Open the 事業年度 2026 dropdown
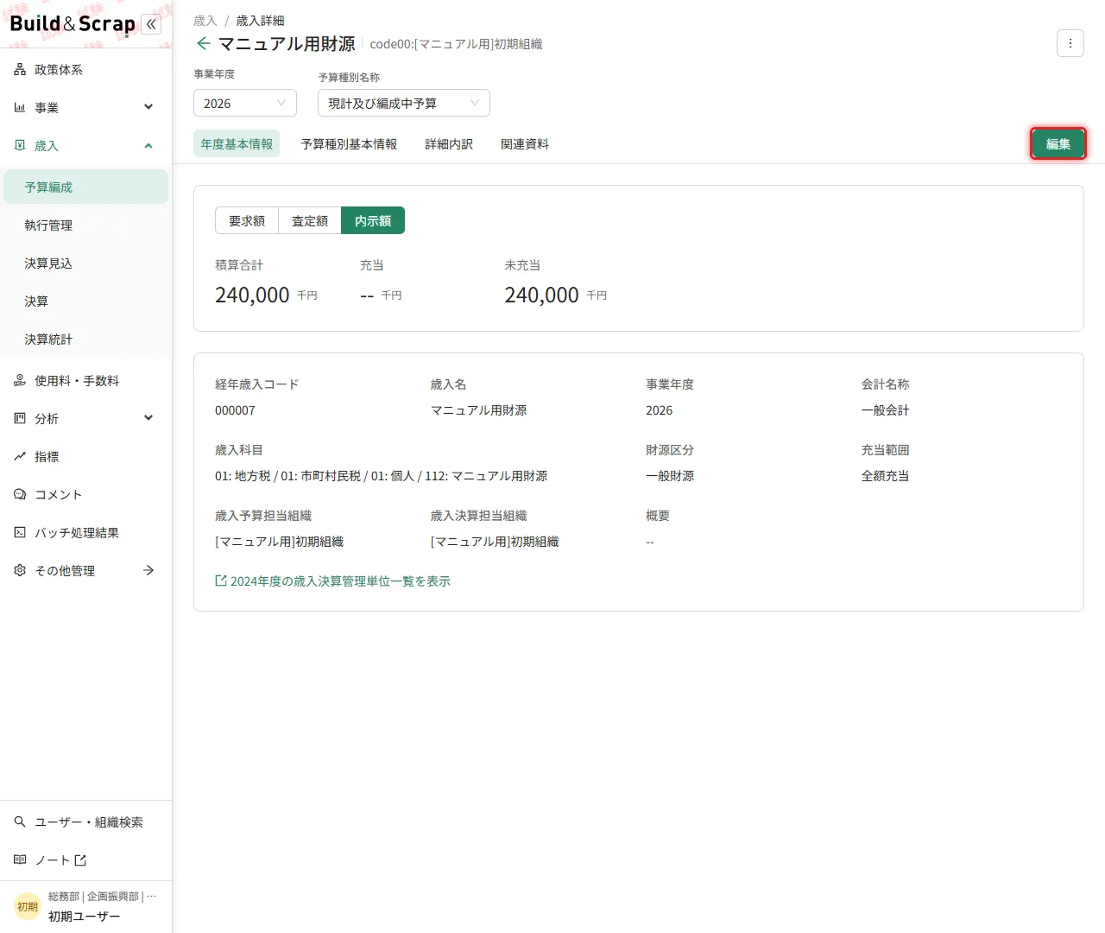1105x933 pixels. point(245,103)
